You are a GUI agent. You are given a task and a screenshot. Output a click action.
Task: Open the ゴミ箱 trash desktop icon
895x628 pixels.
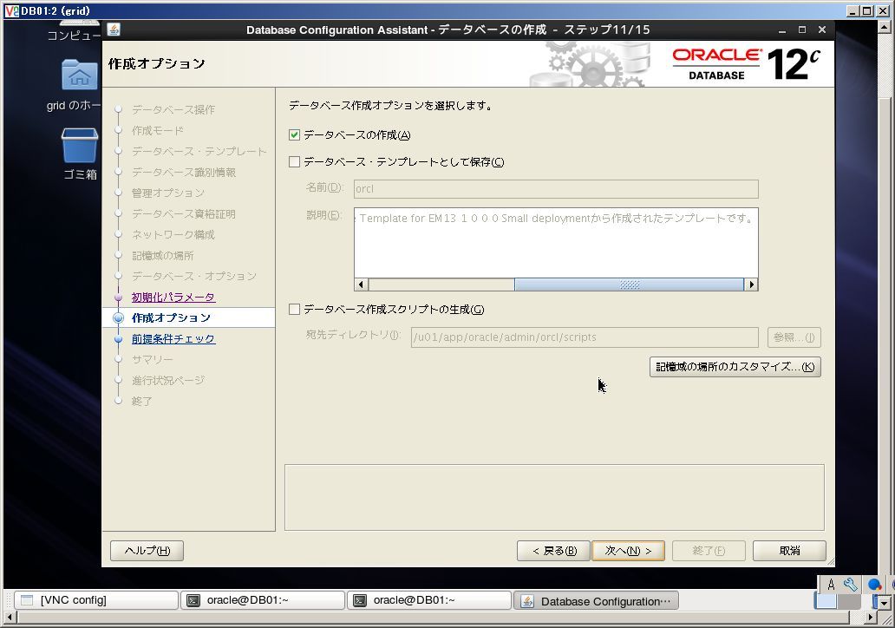pyautogui.click(x=79, y=145)
